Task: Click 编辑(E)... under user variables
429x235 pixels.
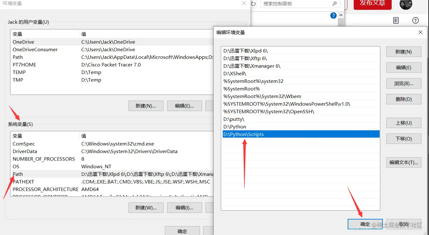Action: (184, 106)
